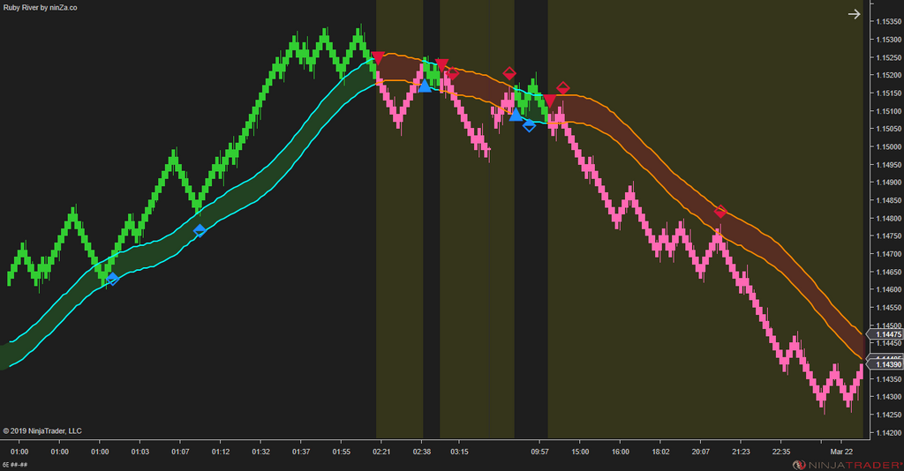Click the 02:21 time axis label
The width and height of the screenshot is (904, 471).
(x=381, y=452)
